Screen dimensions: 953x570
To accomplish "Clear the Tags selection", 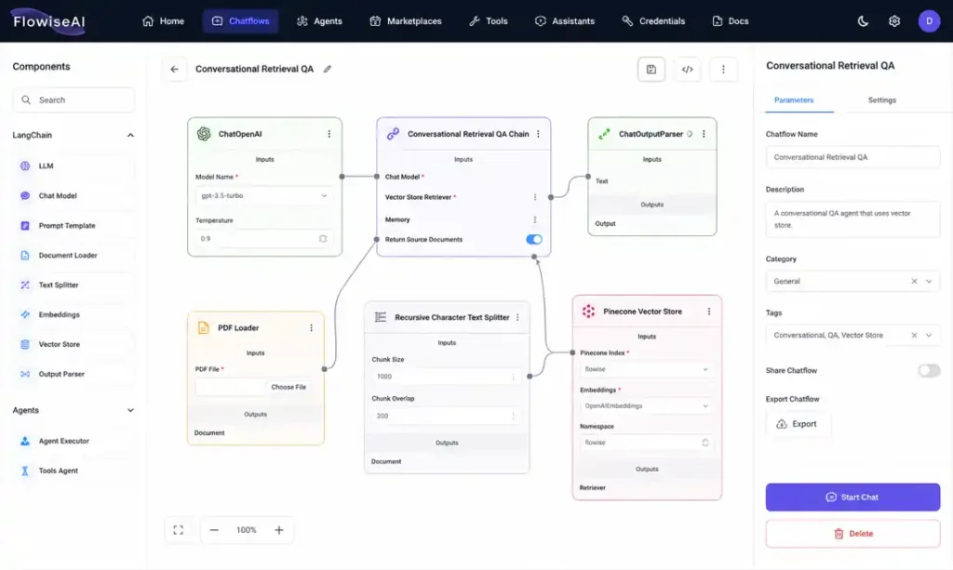I will [914, 335].
